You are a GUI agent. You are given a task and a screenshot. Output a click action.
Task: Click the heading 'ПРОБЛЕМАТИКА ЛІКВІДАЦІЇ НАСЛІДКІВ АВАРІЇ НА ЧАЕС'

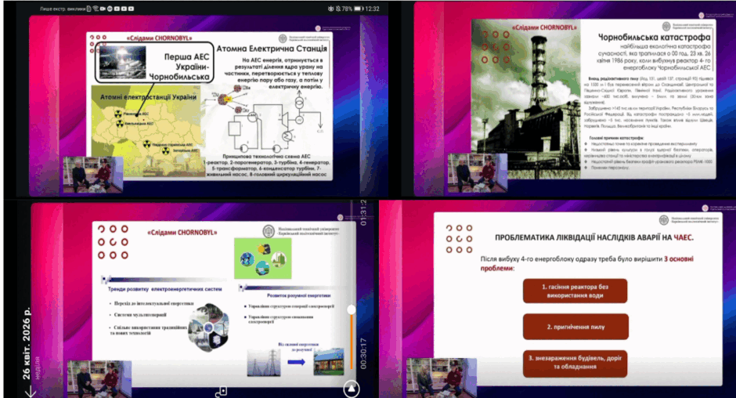(x=593, y=237)
